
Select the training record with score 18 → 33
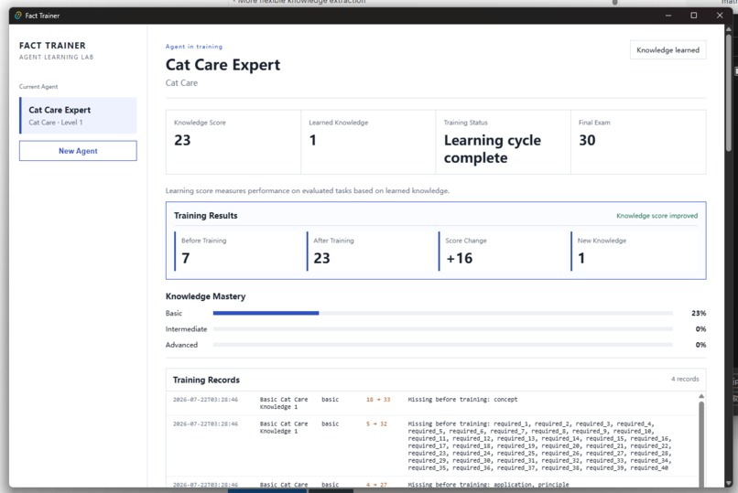432,403
